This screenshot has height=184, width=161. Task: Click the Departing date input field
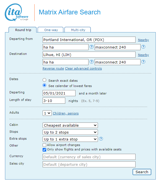tap(59, 93)
